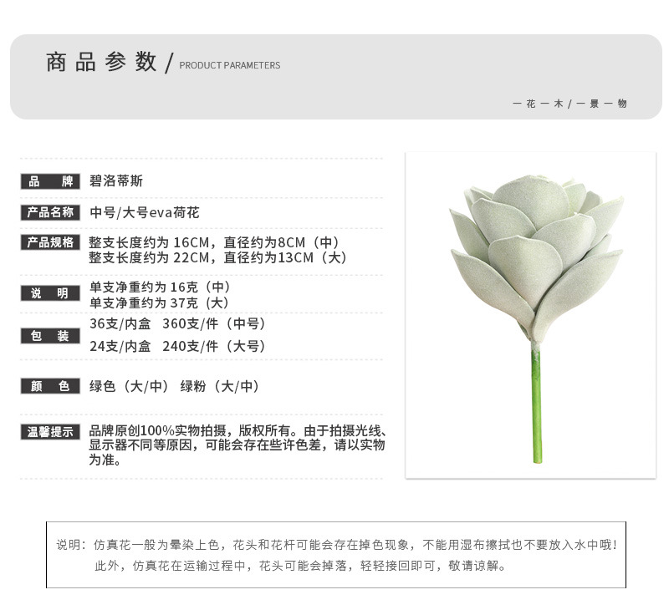The height and width of the screenshot is (605, 669).
Task: Click the 品牌原创100%实物拍摄 notice line
Action: (238, 430)
